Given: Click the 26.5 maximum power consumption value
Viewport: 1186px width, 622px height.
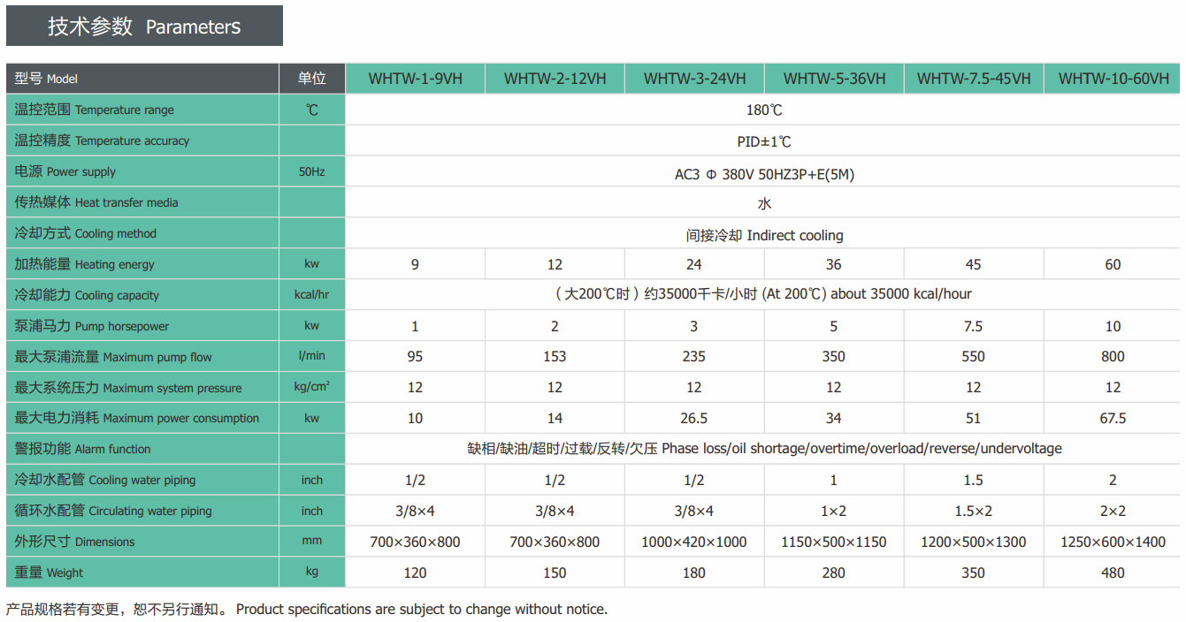Looking at the screenshot, I should click(x=694, y=418).
